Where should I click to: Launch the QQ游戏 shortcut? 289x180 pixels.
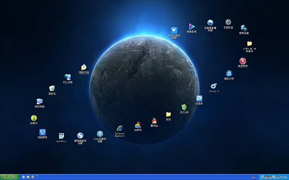[x=137, y=124]
